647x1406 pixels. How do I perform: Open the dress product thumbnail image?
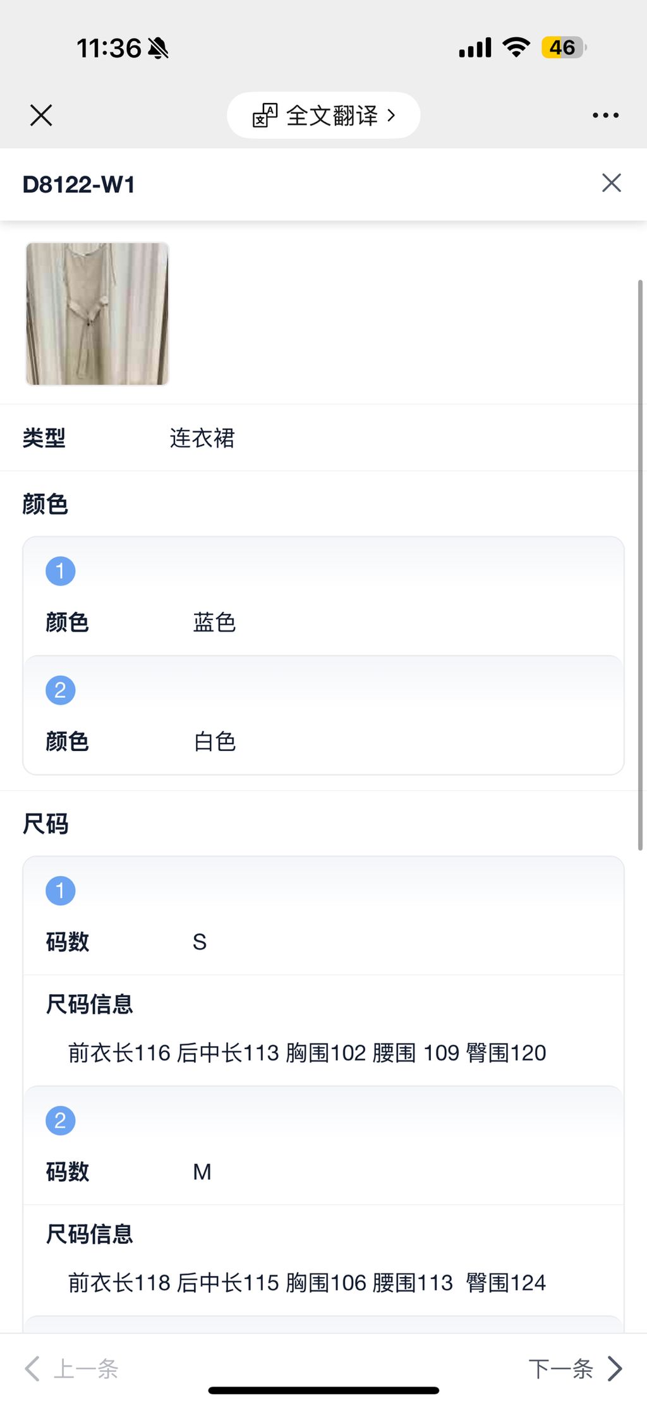(x=97, y=313)
